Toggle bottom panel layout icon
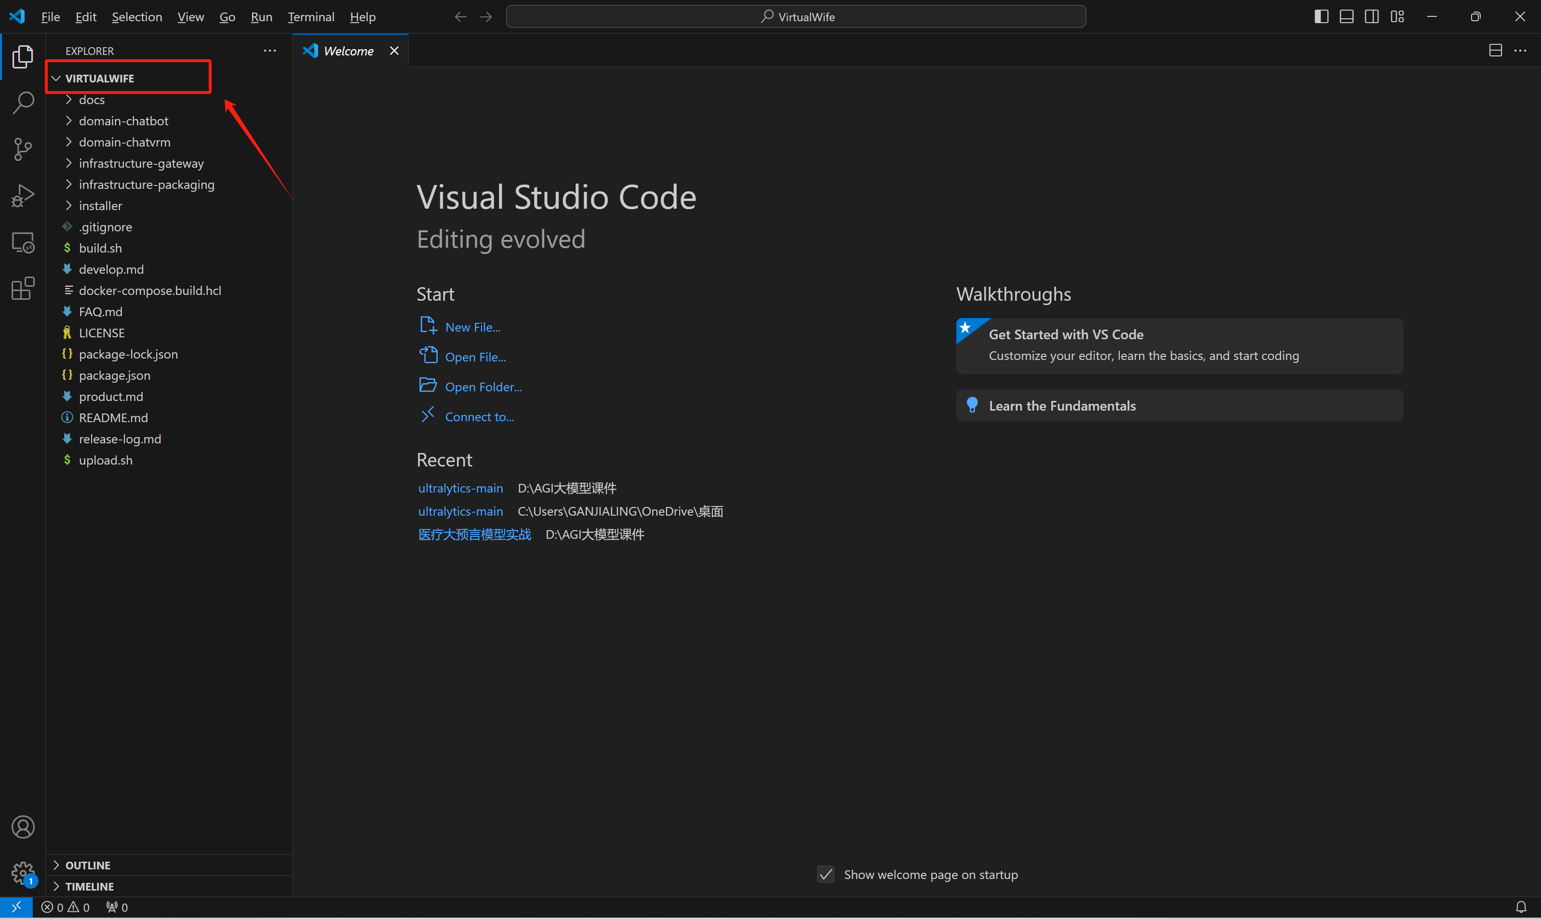 click(x=1347, y=17)
